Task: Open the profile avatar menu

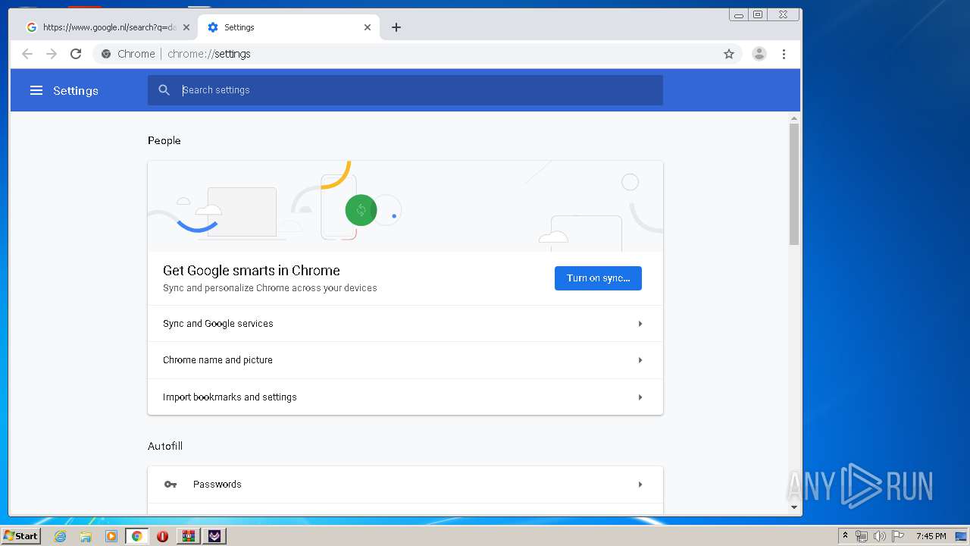Action: pos(759,54)
